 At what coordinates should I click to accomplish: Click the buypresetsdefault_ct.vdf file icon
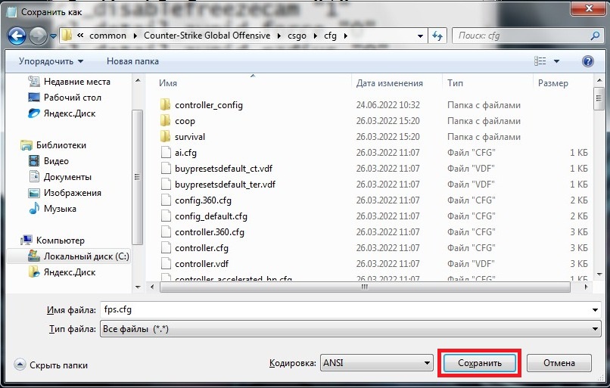166,169
